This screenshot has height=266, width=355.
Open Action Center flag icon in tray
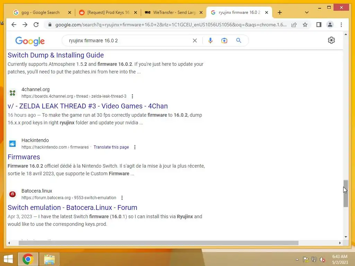pos(305,259)
